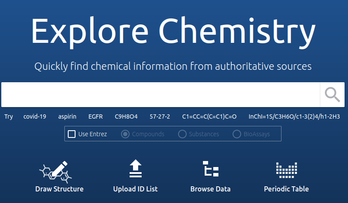Try the aspirin example search

[67, 116]
